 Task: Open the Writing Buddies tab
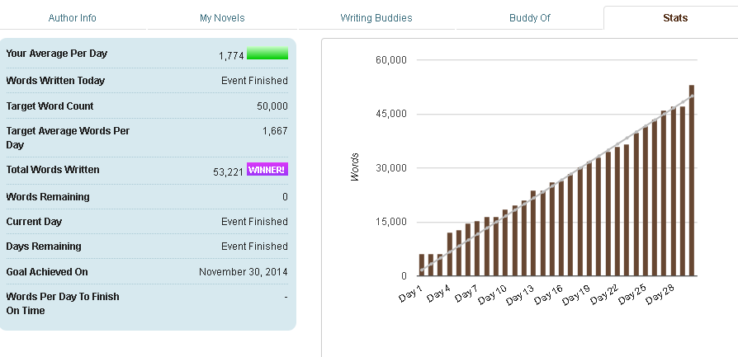click(x=376, y=17)
